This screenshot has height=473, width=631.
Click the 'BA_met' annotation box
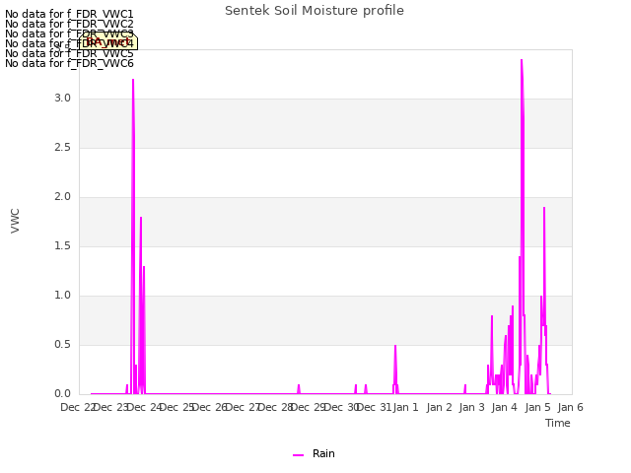coord(108,41)
